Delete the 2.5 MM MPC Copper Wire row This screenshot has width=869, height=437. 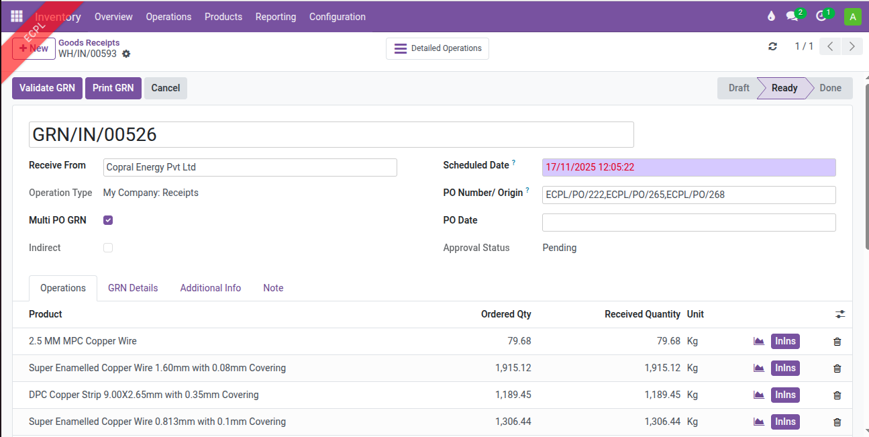pos(837,342)
